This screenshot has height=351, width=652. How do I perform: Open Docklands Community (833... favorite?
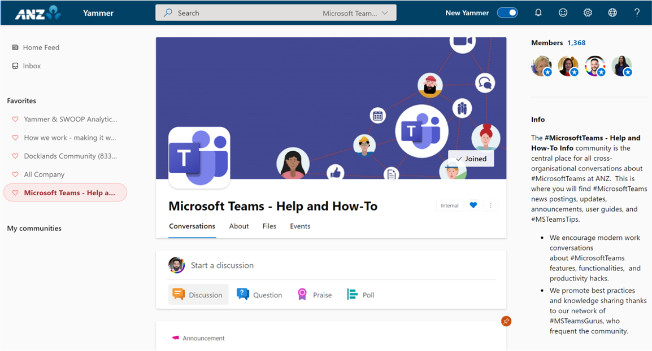tap(70, 156)
